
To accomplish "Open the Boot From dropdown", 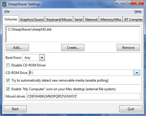I will pos(34,57).
